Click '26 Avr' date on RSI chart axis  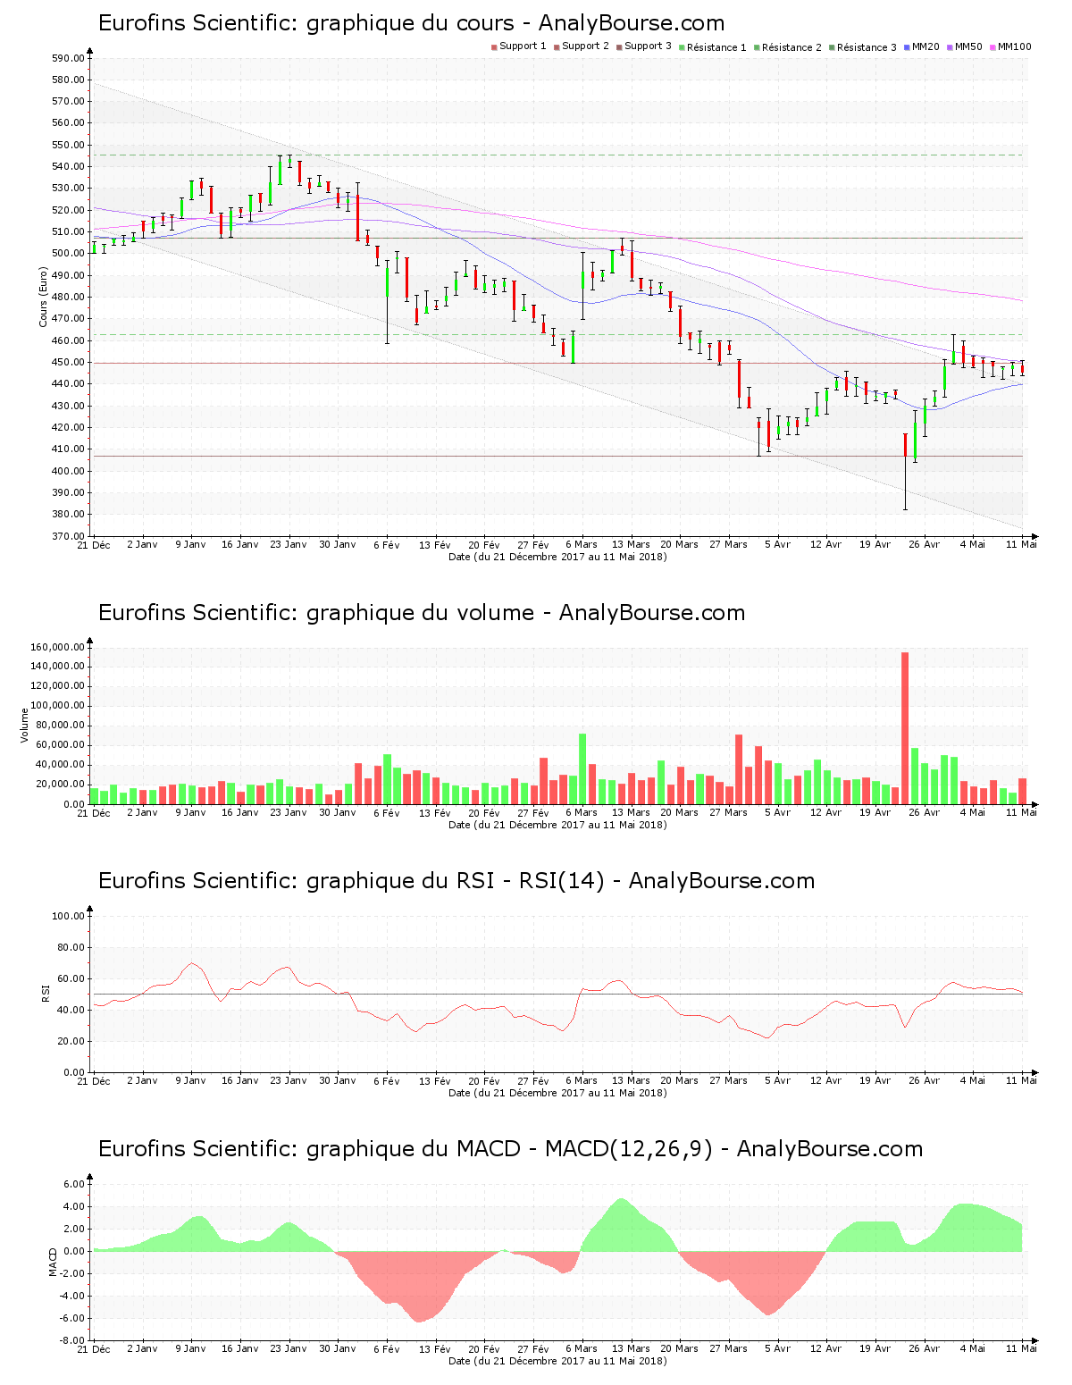coord(925,1081)
